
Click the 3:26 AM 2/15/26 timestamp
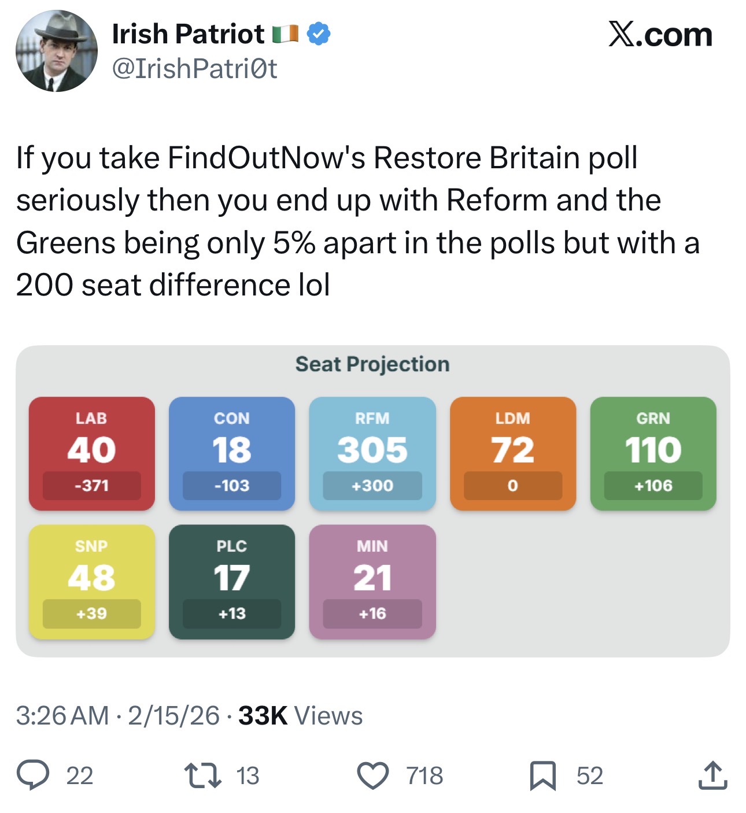click(118, 716)
